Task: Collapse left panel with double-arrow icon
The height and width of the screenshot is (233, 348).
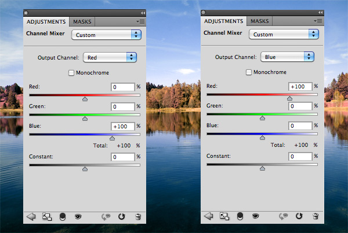Action: pos(143,13)
